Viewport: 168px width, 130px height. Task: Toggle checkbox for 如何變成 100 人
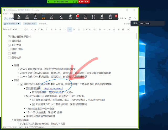click(x=34, y=104)
